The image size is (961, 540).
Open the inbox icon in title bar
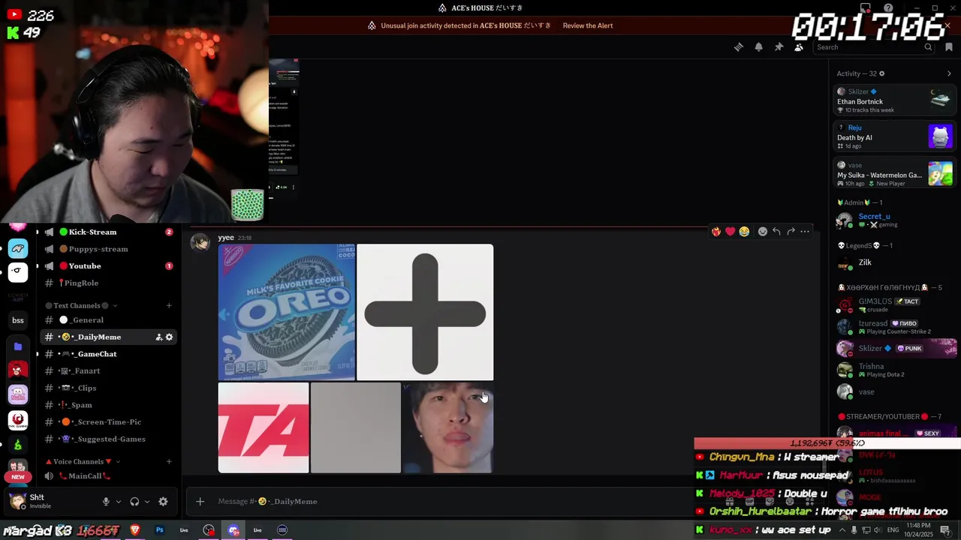point(866,8)
